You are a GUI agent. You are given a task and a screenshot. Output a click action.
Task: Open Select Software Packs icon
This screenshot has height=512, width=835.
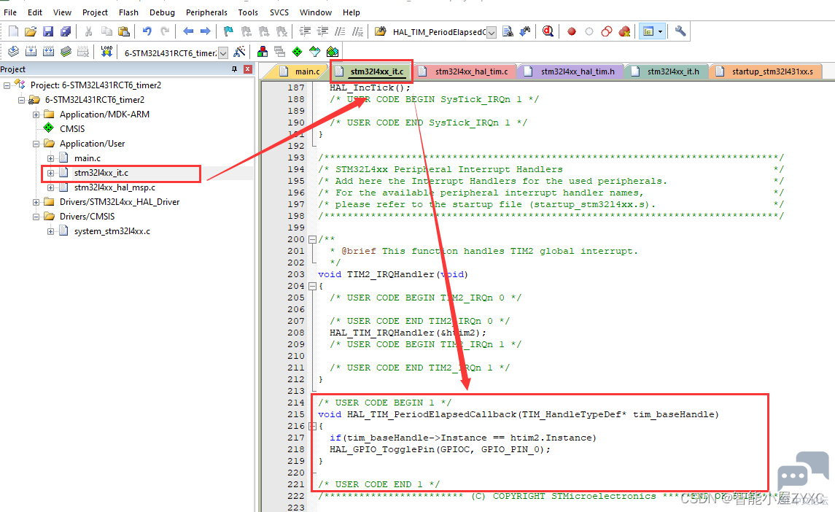(x=315, y=52)
